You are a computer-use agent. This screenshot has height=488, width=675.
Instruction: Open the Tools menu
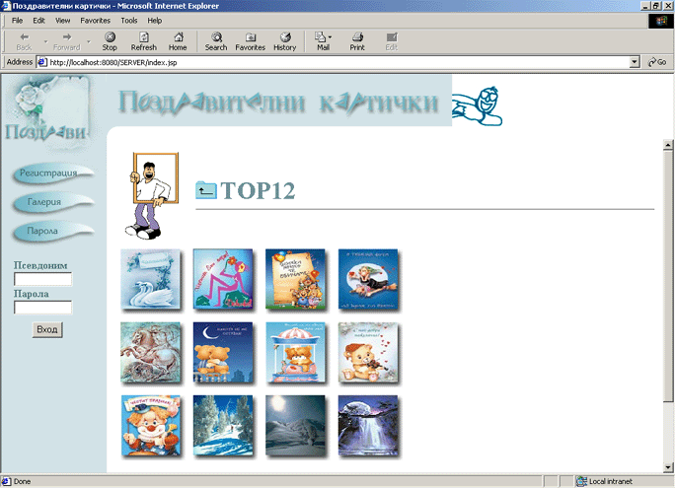pyautogui.click(x=129, y=20)
